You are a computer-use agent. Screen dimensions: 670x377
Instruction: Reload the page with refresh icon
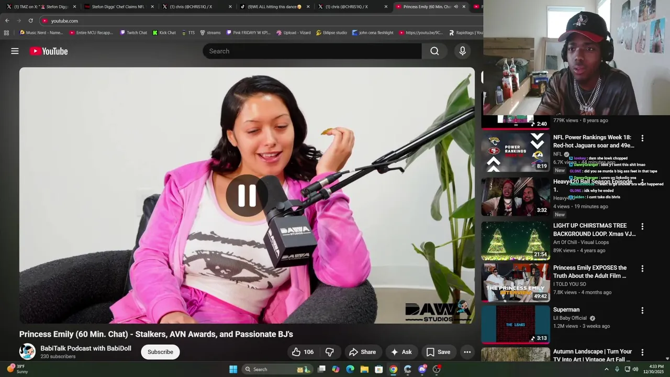point(30,20)
